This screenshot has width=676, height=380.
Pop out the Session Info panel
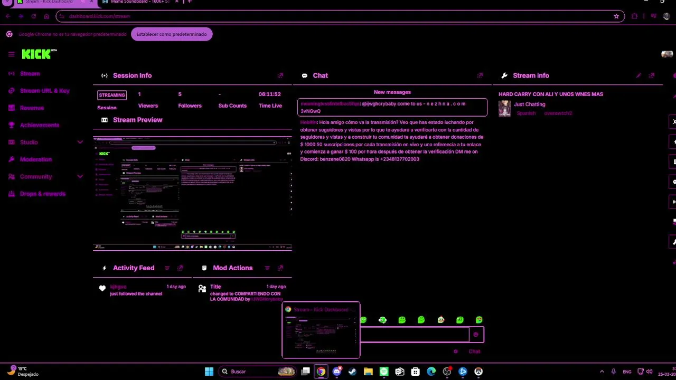(x=280, y=75)
